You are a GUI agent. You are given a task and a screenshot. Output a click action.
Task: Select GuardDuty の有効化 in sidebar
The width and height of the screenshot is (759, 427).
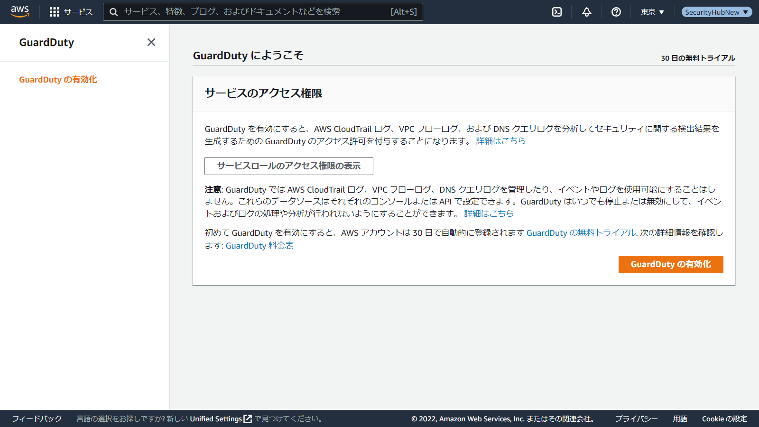[x=58, y=80]
